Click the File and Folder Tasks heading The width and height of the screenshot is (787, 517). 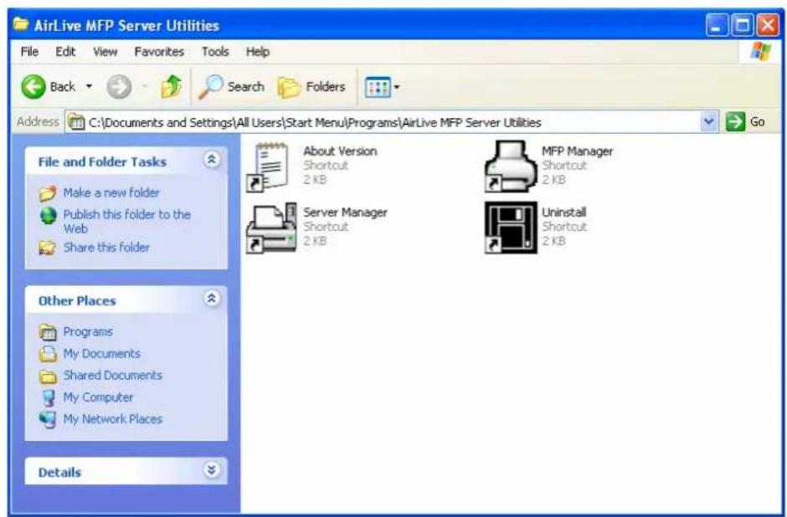pos(102,162)
